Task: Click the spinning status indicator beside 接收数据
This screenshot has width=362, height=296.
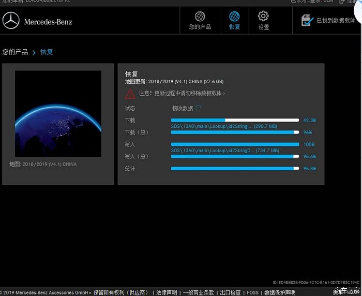Action: [x=199, y=108]
